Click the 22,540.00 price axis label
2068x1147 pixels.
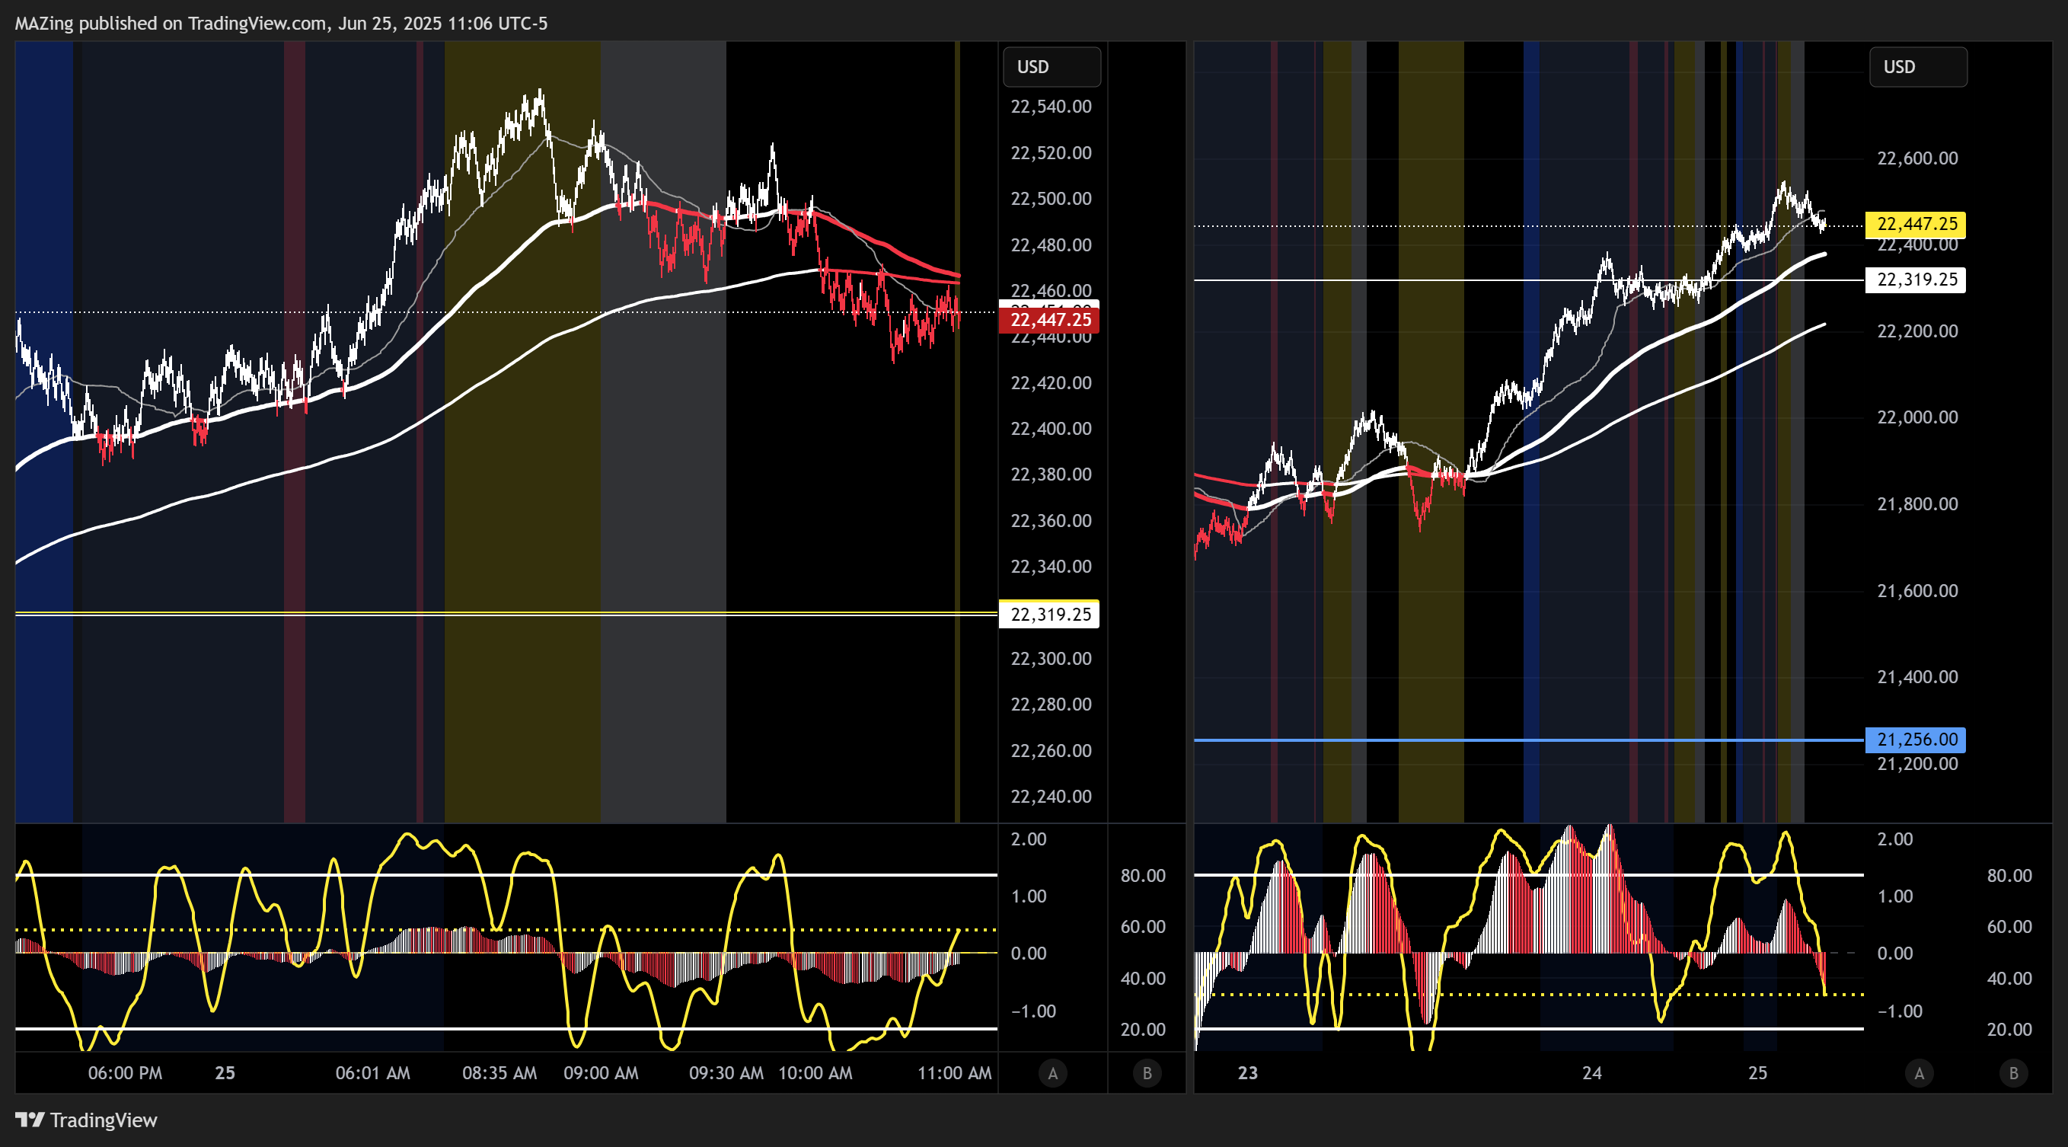coord(1051,107)
